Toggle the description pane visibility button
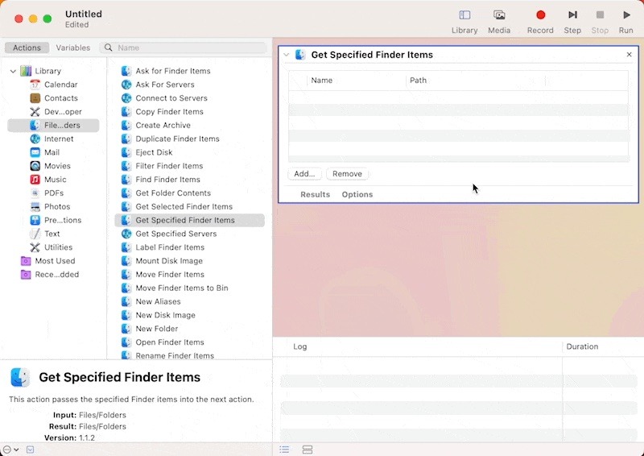644x456 pixels. tap(30, 450)
